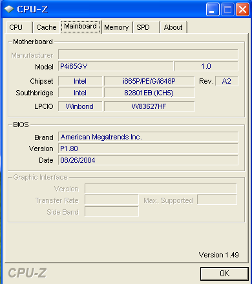Click the LPCIO W83627HF field
252x284 pixels.
pyautogui.click(x=149, y=106)
